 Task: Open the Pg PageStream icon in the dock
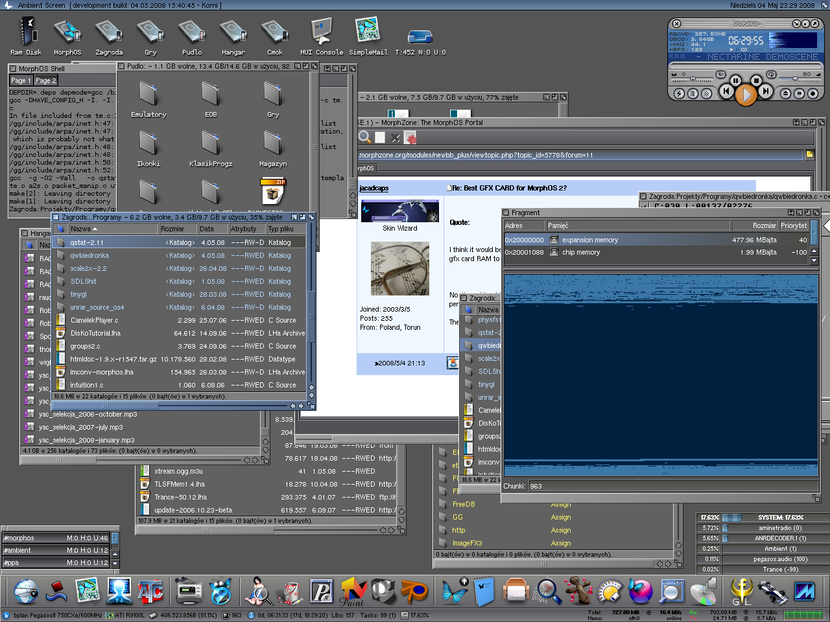322,591
